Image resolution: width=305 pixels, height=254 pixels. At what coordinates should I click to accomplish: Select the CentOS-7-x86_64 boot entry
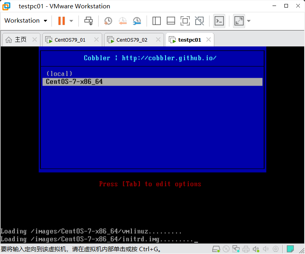click(152, 82)
